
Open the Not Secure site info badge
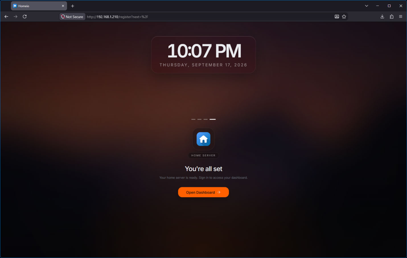point(72,17)
